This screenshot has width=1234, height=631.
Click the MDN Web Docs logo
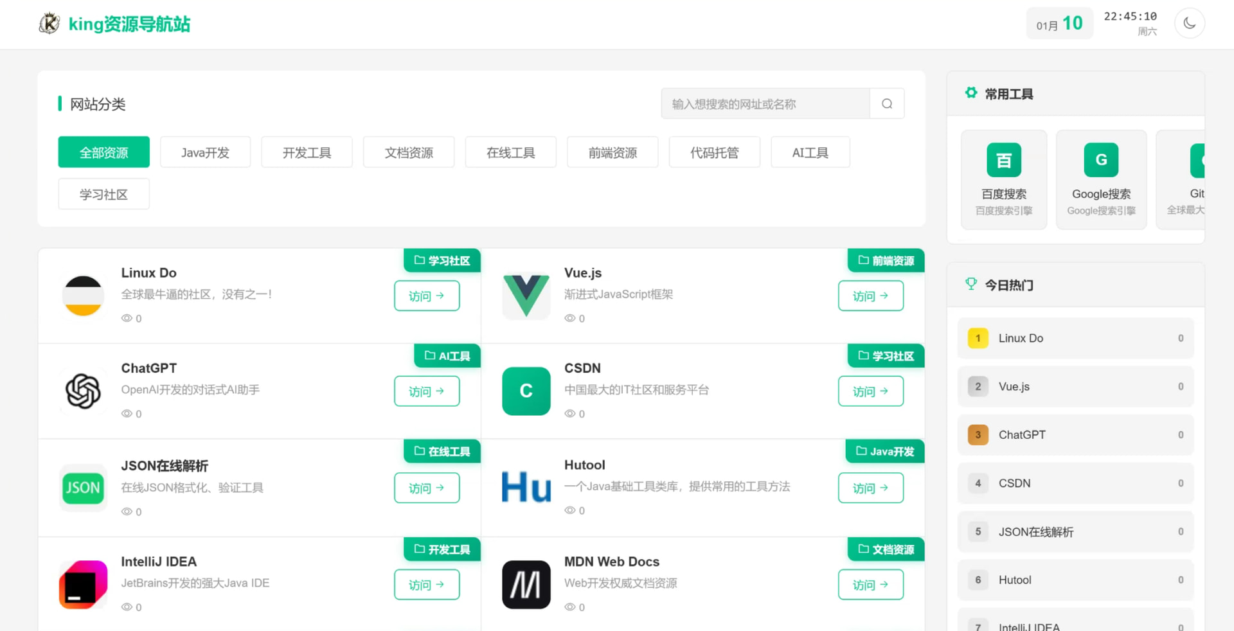tap(526, 585)
